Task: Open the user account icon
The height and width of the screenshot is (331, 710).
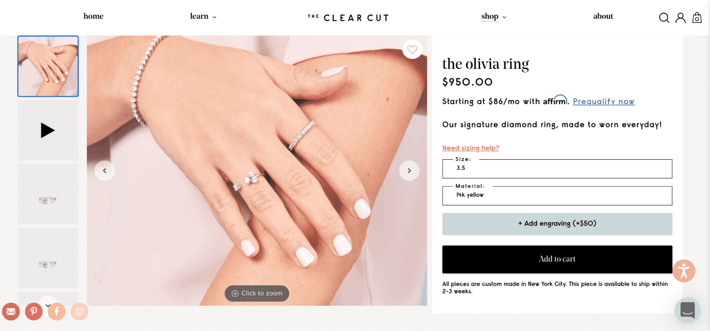Action: (x=681, y=18)
